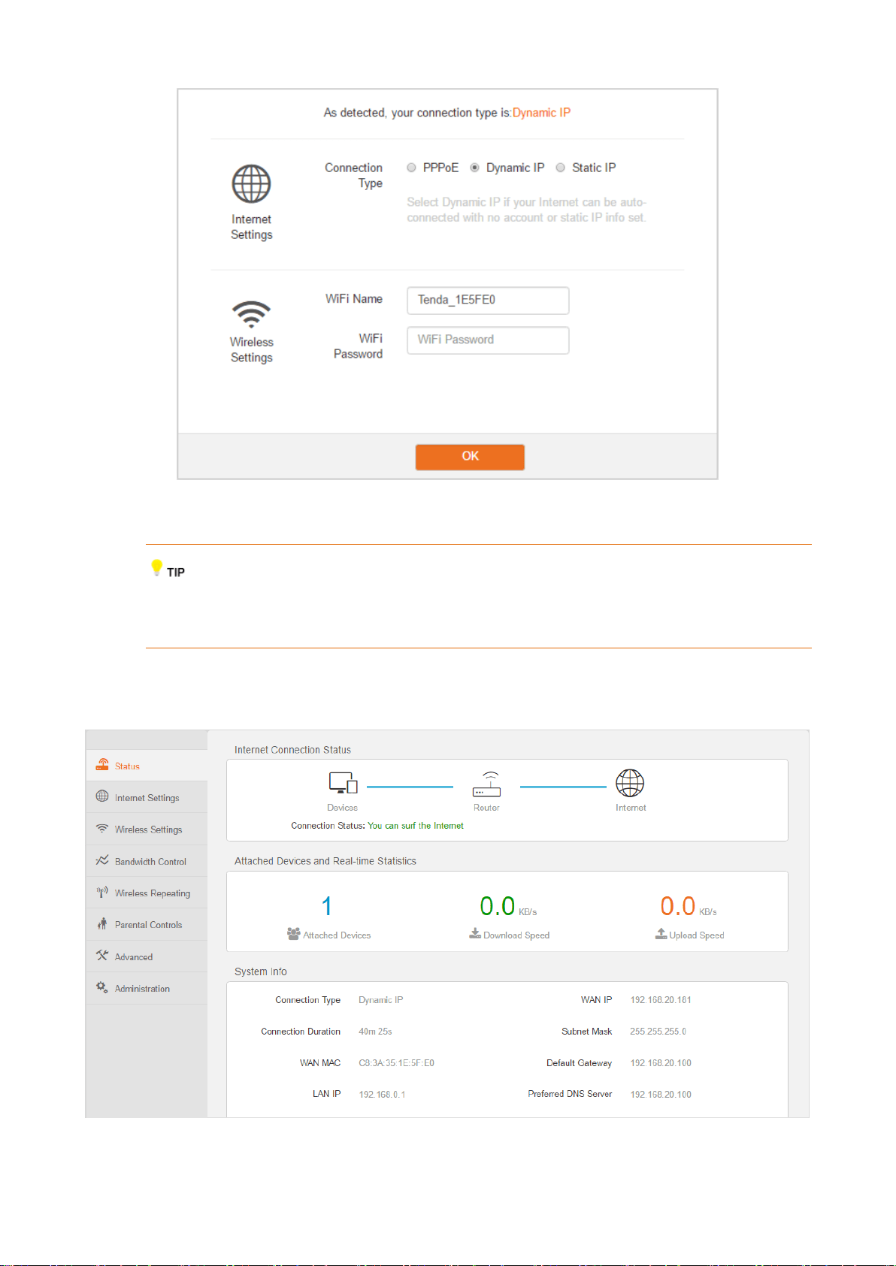Click the Internet globe in connection status
The height and width of the screenshot is (1266, 896).
click(630, 783)
